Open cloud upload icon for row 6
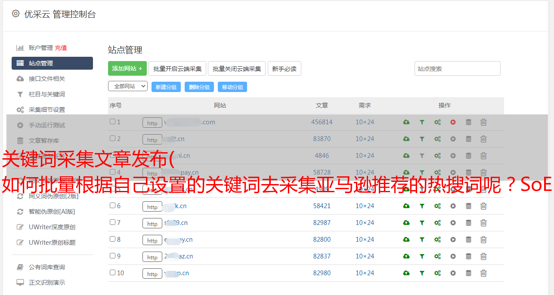Viewport: 554px width, 295px height. tap(406, 206)
